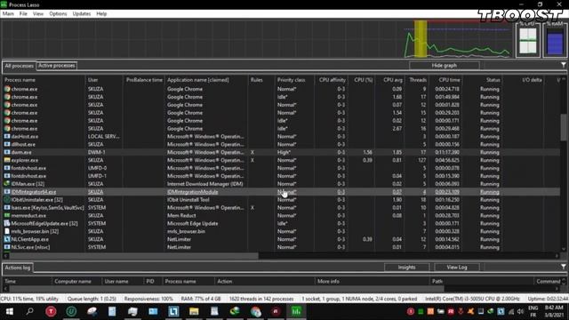Sort by ProBalance time column header
This screenshot has height=320, width=569.
(x=144, y=80)
